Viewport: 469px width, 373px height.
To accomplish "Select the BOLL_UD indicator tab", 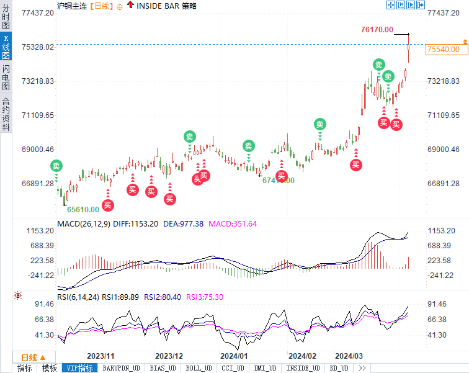I will point(199,368).
